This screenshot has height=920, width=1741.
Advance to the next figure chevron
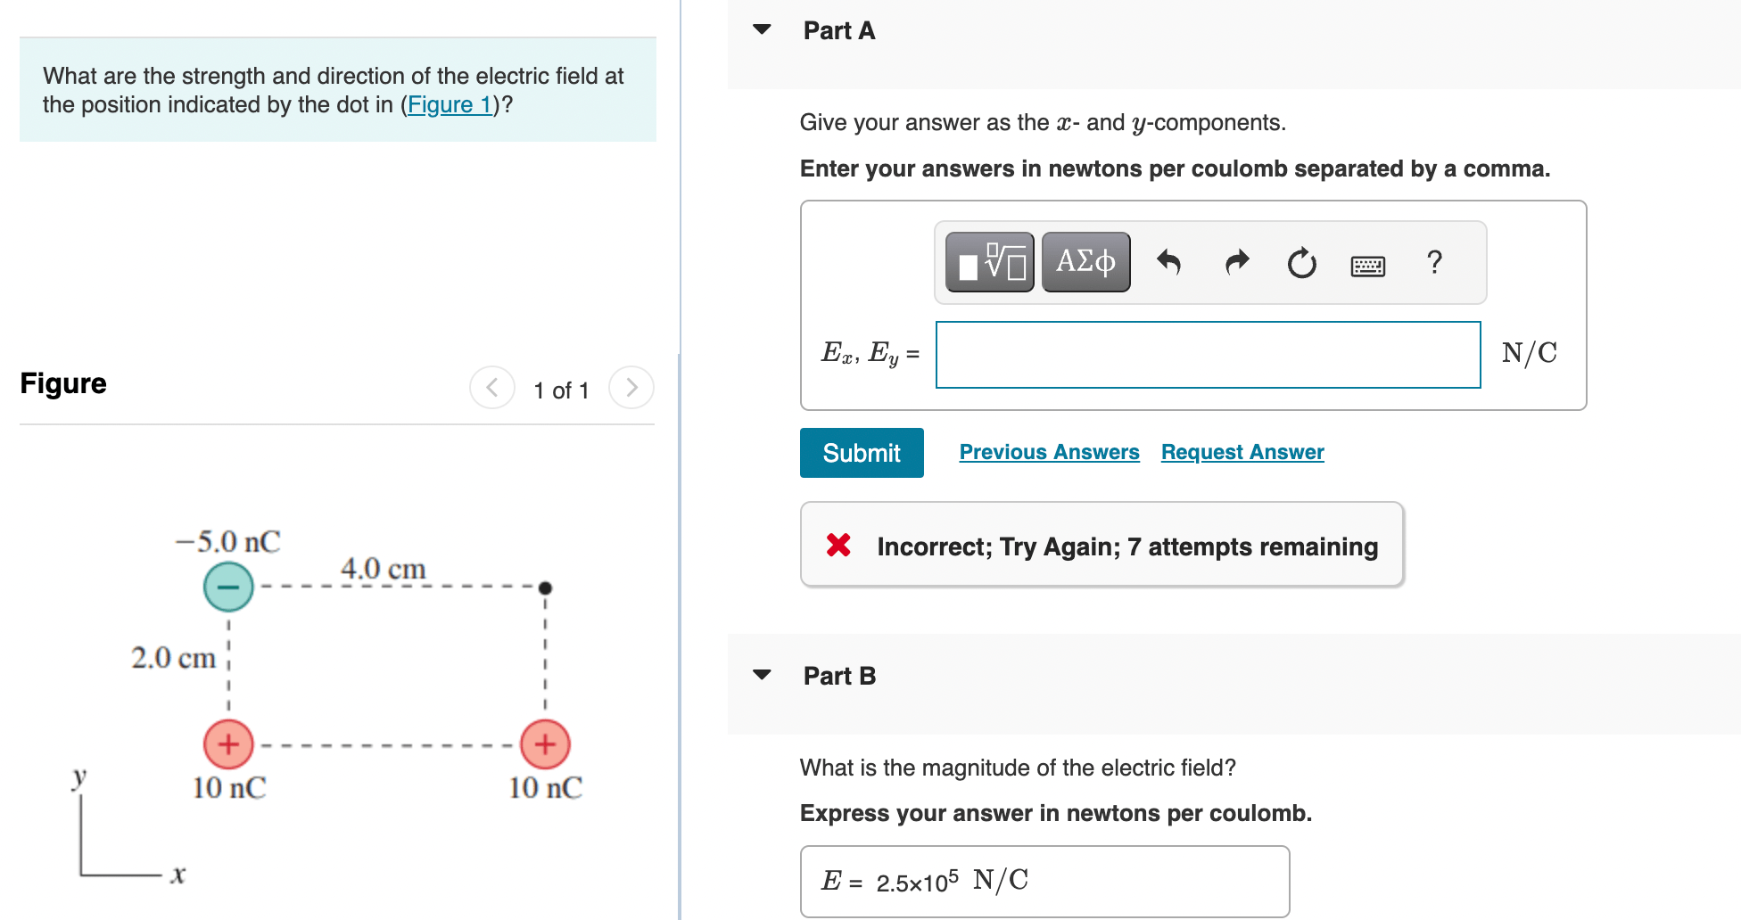[631, 388]
